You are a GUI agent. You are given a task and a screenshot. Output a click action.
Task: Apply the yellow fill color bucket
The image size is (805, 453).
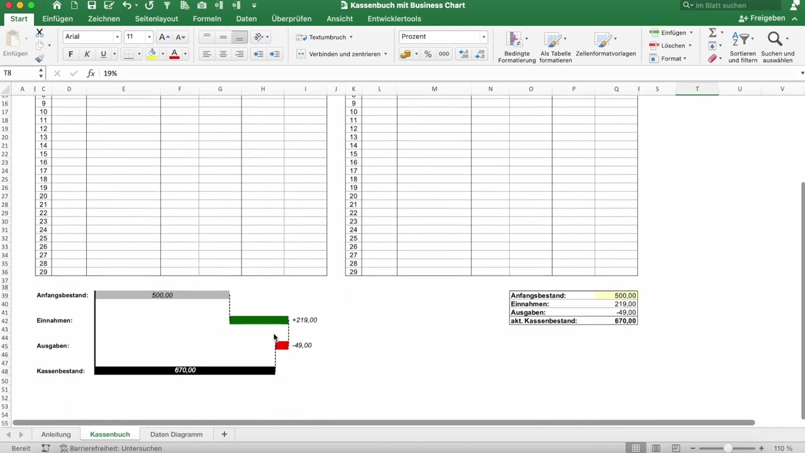click(152, 54)
